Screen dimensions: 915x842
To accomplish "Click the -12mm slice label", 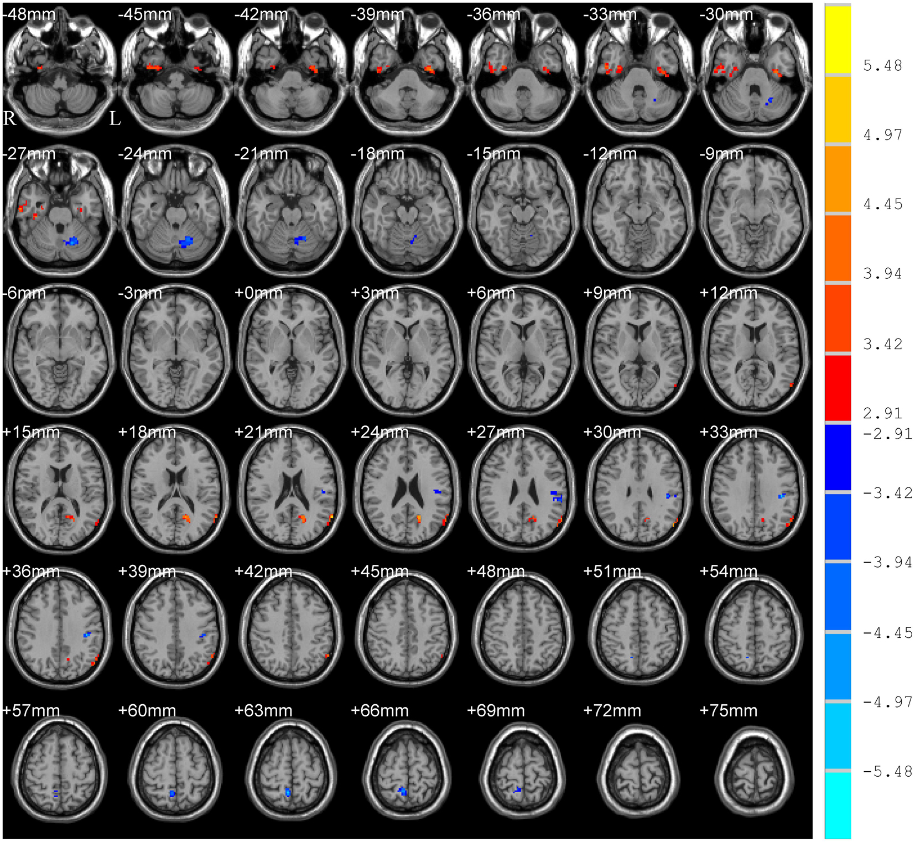I will (x=610, y=154).
